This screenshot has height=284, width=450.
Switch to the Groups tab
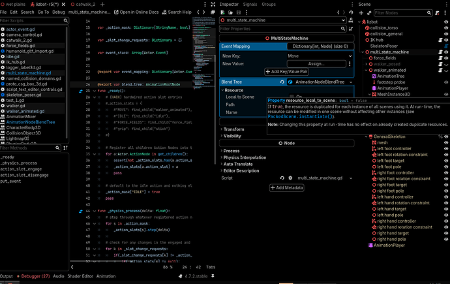coord(269,5)
